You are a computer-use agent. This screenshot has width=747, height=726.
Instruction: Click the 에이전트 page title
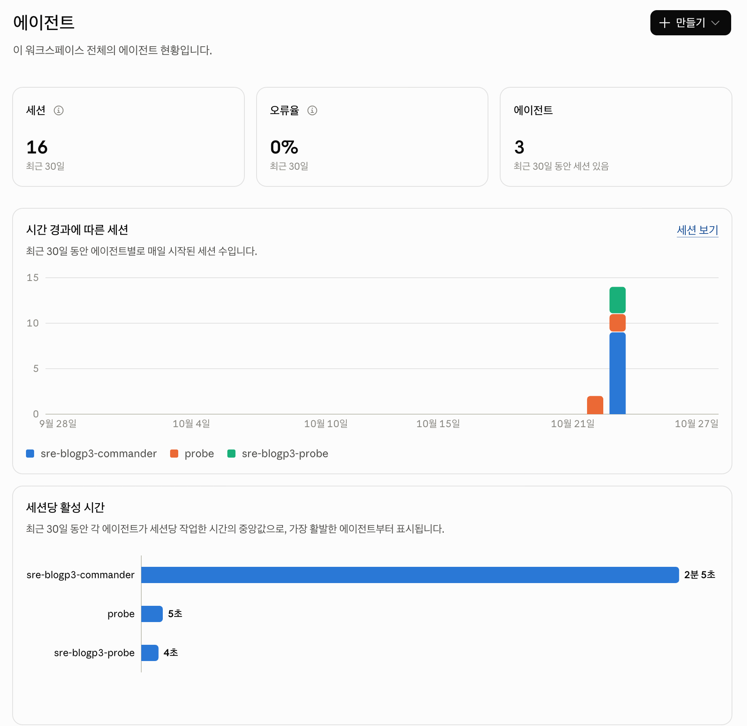tap(44, 22)
